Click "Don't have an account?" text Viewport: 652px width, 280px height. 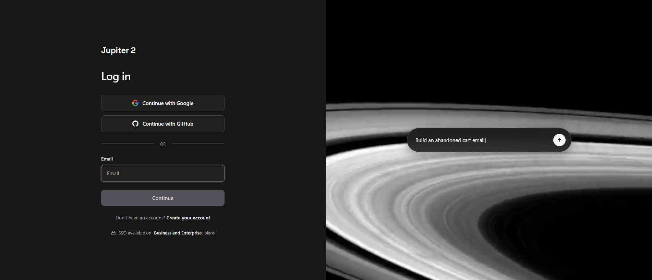(140, 218)
